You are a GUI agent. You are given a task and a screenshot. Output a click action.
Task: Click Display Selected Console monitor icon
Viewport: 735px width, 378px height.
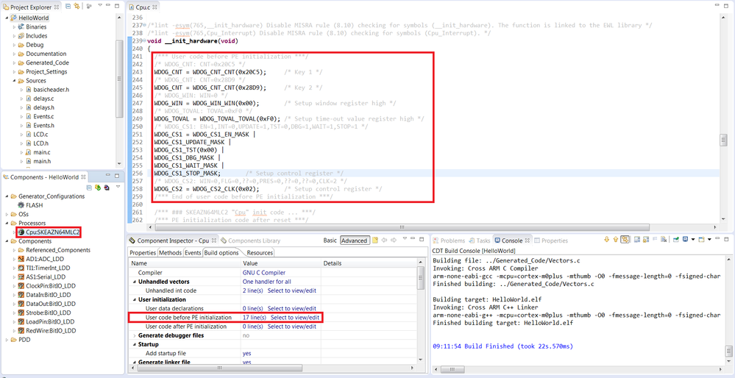click(685, 240)
